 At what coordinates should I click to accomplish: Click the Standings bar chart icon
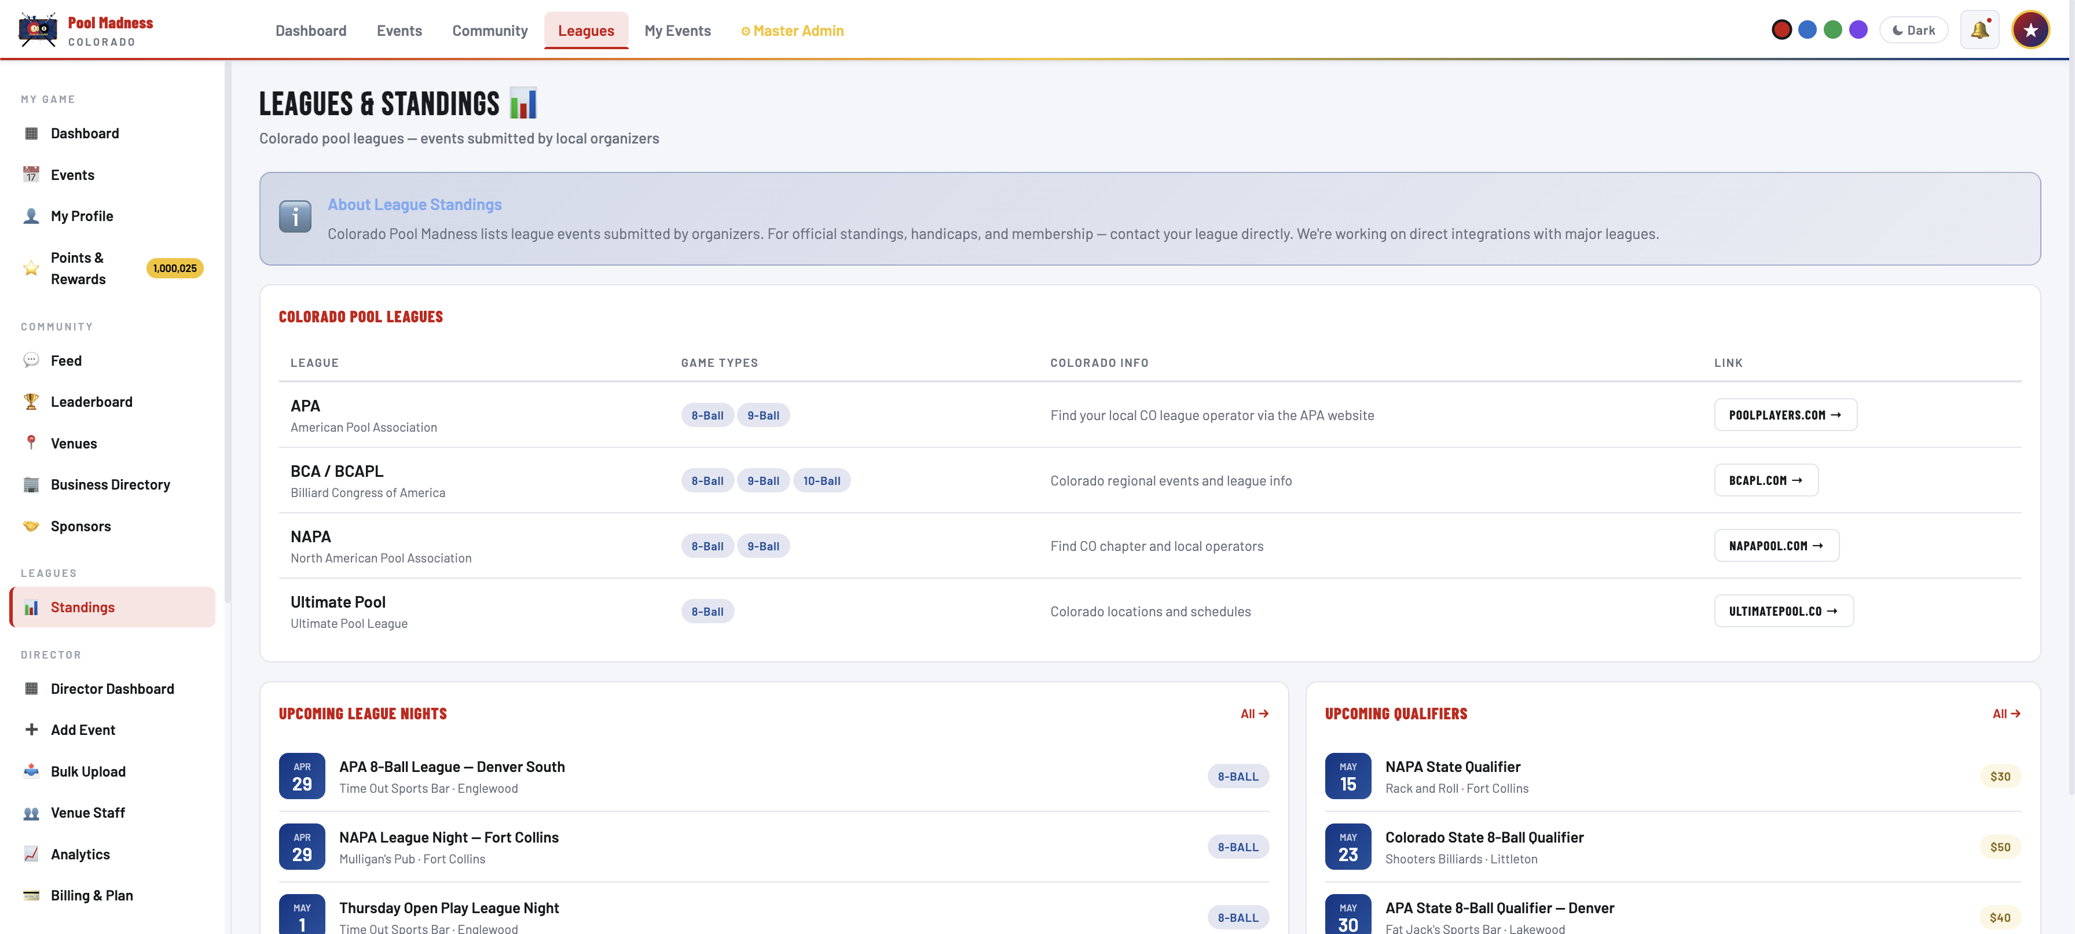(x=31, y=607)
